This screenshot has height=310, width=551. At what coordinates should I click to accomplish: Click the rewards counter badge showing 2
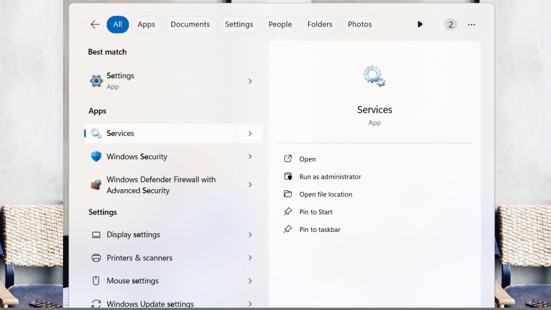click(450, 24)
